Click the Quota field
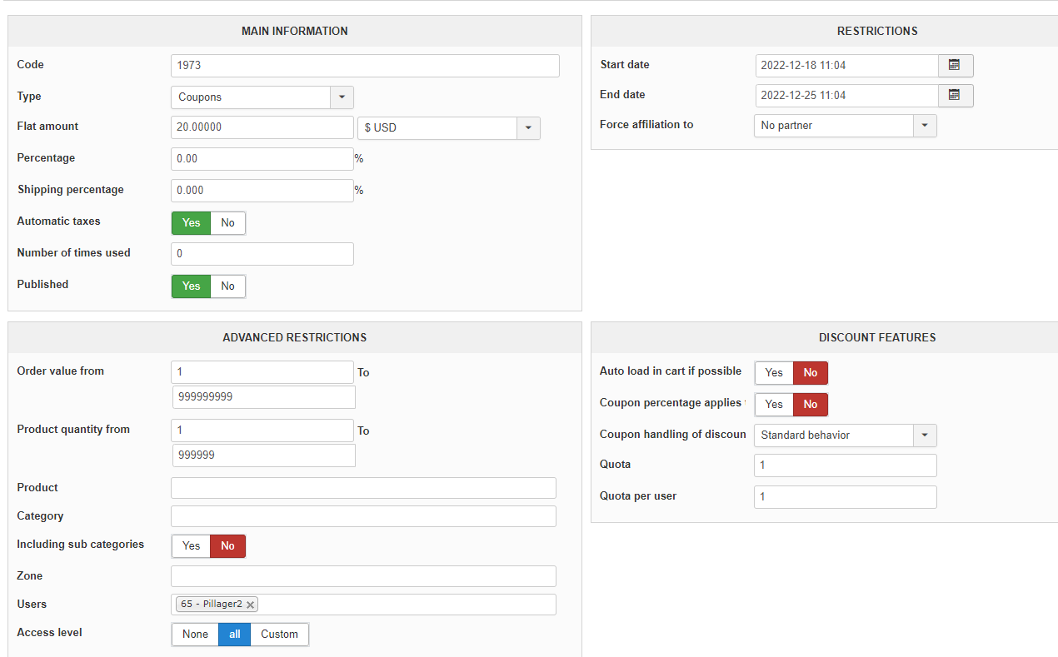This screenshot has height=657, width=1058. [846, 465]
